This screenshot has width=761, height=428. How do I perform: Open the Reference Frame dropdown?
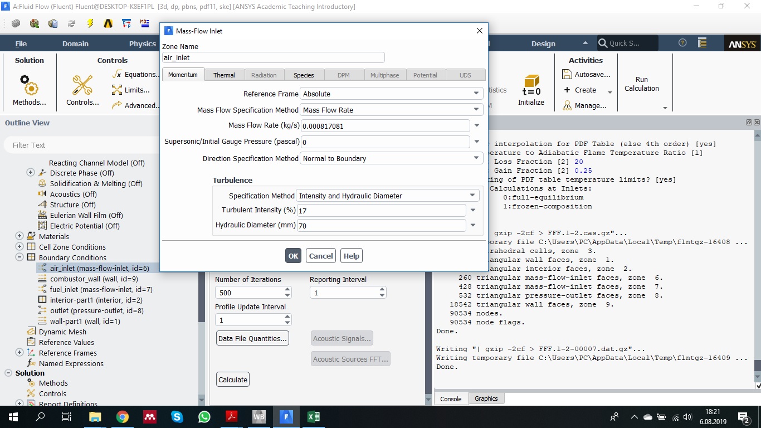click(391, 94)
